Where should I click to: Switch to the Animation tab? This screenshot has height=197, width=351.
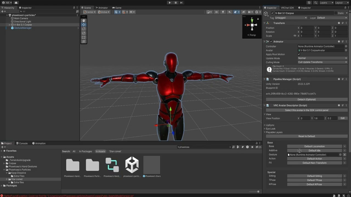(39, 143)
